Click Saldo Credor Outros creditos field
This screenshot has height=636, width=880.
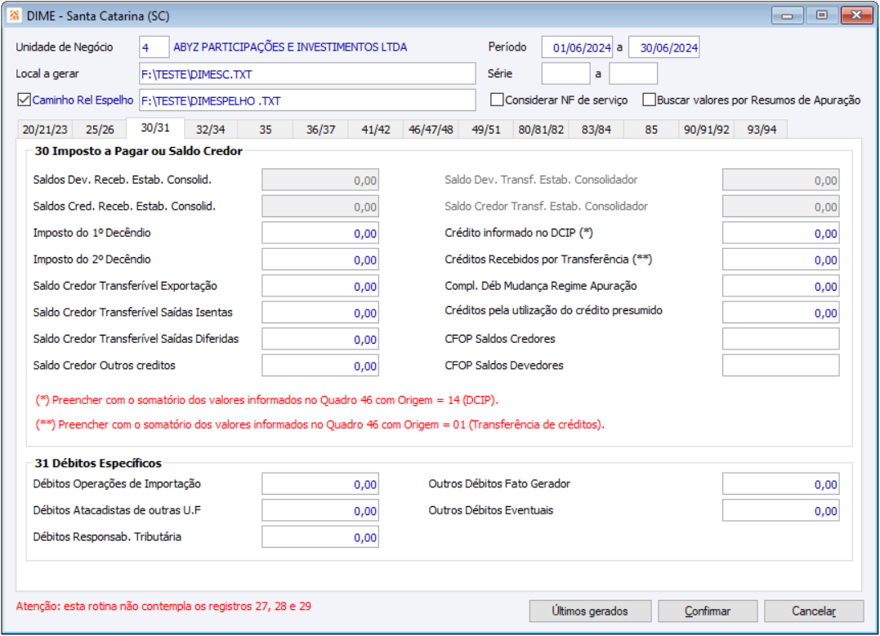320,366
